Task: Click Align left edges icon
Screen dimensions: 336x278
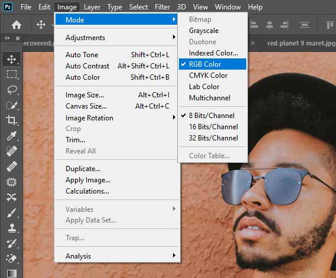Action: click(x=254, y=25)
